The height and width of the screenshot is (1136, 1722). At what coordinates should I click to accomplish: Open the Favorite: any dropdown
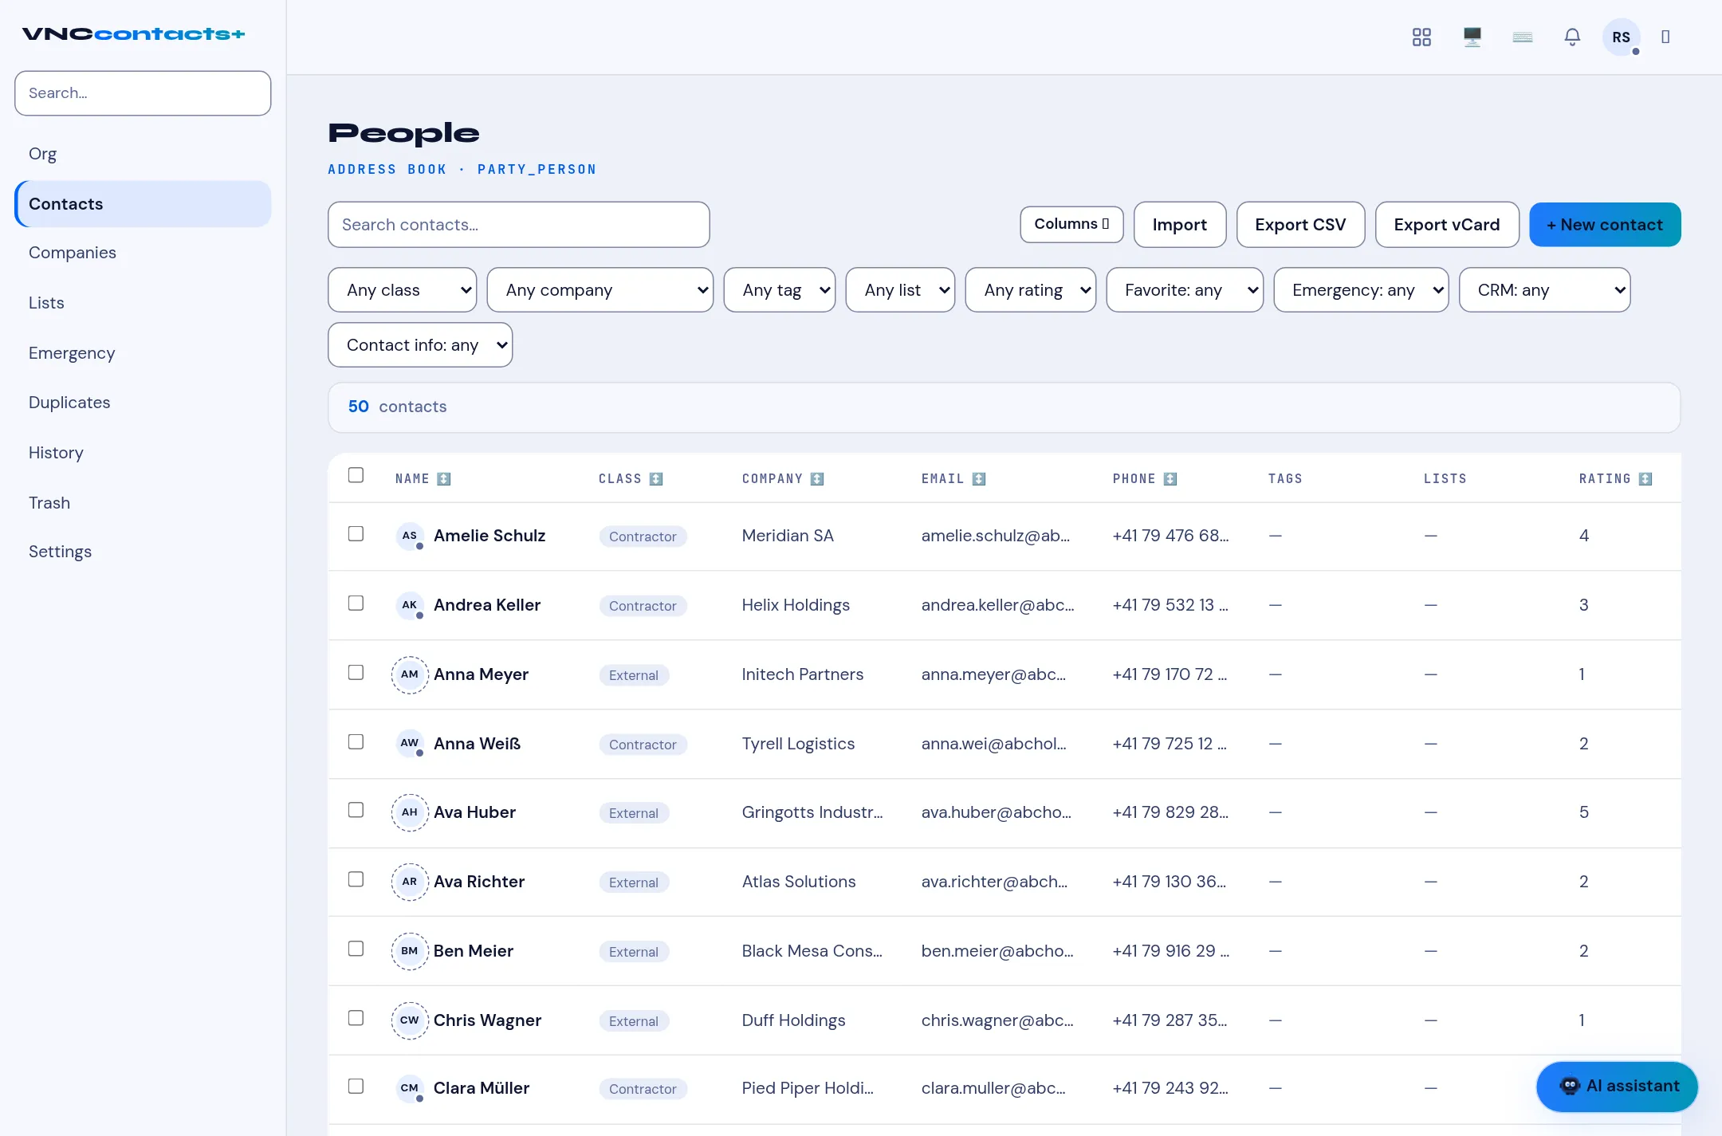click(x=1185, y=290)
